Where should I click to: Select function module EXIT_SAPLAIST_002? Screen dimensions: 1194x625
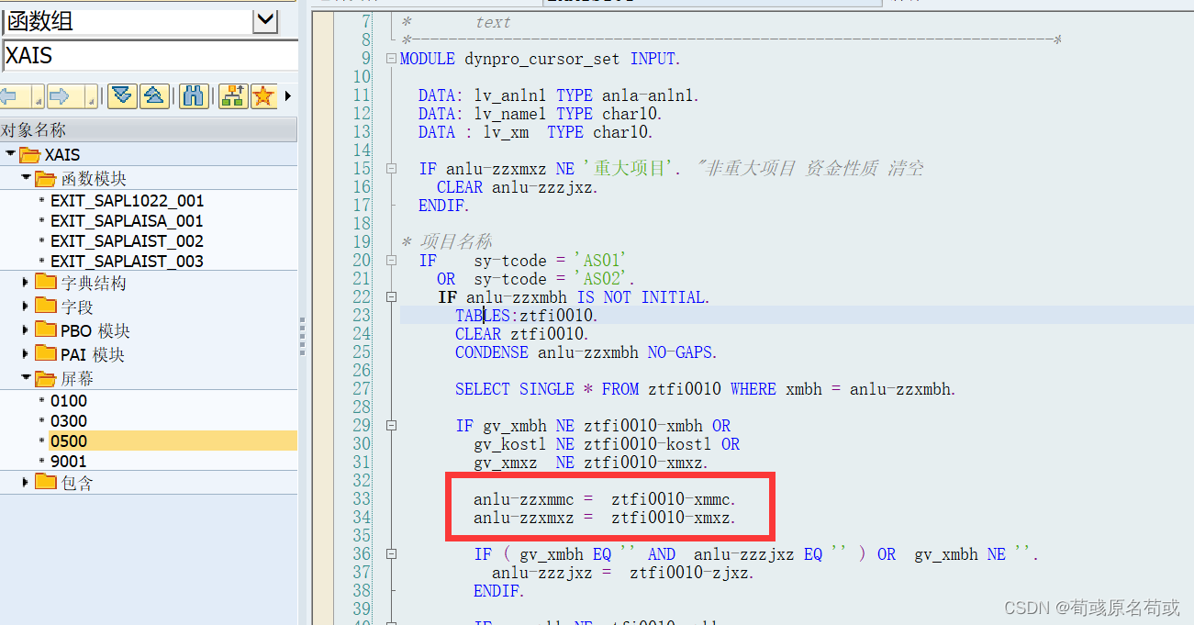coord(127,240)
